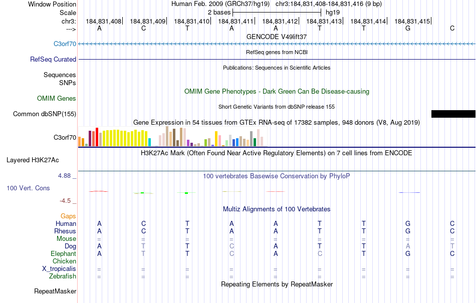The image size is (476, 303).
Task: Click the 100 Vert. Cons label
Action: (x=28, y=188)
